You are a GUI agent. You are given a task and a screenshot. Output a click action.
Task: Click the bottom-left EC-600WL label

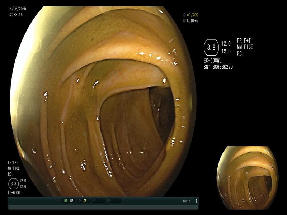pyautogui.click(x=15, y=193)
